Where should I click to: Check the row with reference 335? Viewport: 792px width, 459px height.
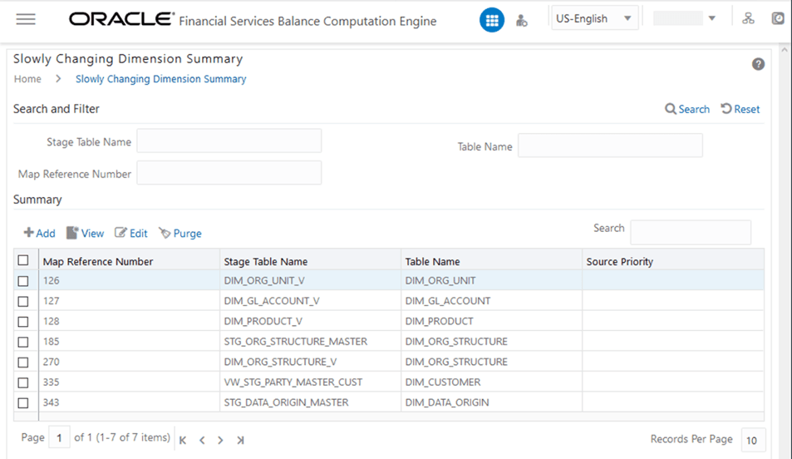23,382
